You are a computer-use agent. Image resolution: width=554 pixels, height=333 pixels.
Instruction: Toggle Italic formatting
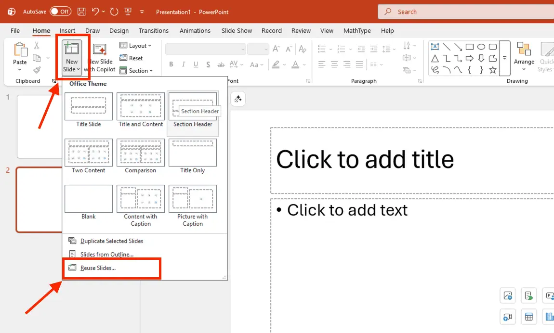coord(184,64)
